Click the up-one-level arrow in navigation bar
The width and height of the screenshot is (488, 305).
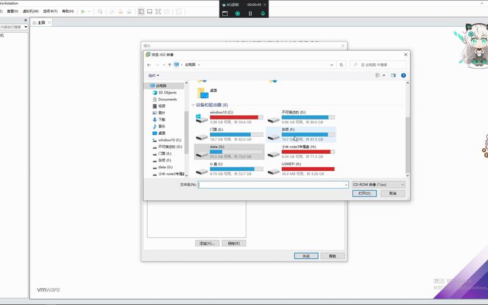(x=169, y=65)
